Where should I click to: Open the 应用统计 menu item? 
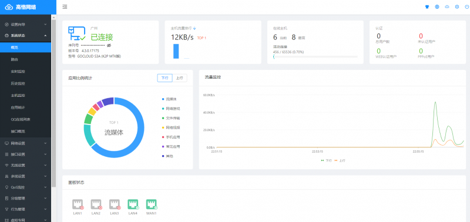(25, 107)
